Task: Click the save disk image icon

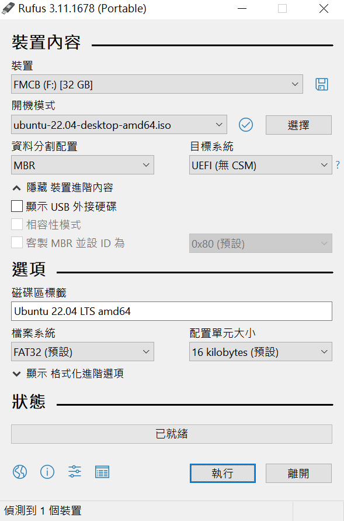Action: pyautogui.click(x=321, y=84)
